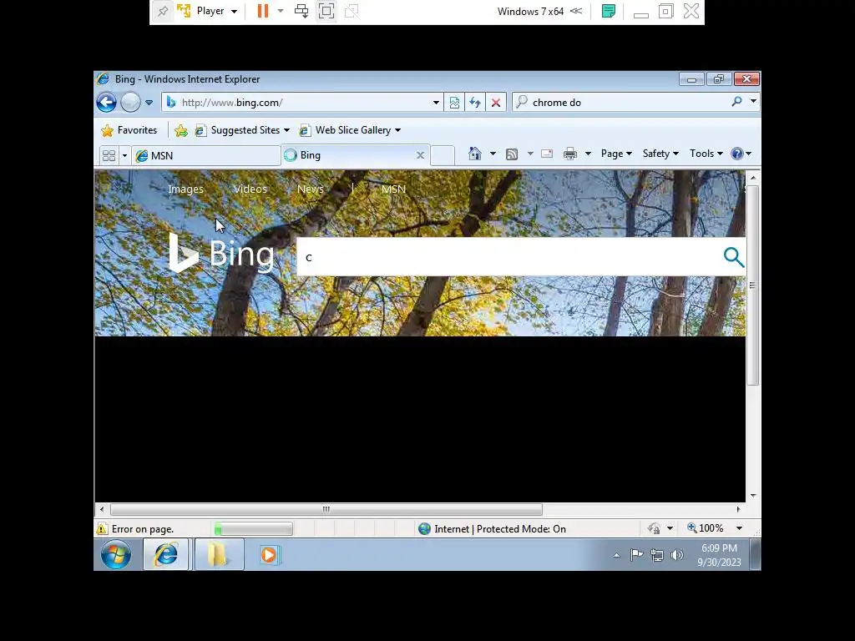855x641 pixels.
Task: Open Windows Start orb
Action: pos(115,555)
